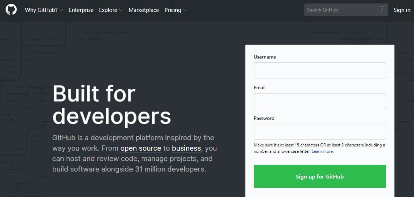
Task: Click the text '31 million developers'
Action: [170, 169]
